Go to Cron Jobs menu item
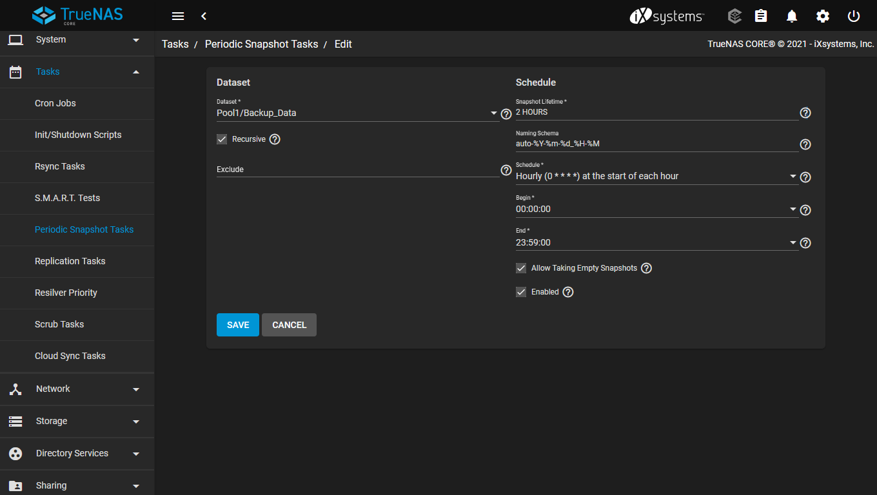877x495 pixels. click(55, 103)
